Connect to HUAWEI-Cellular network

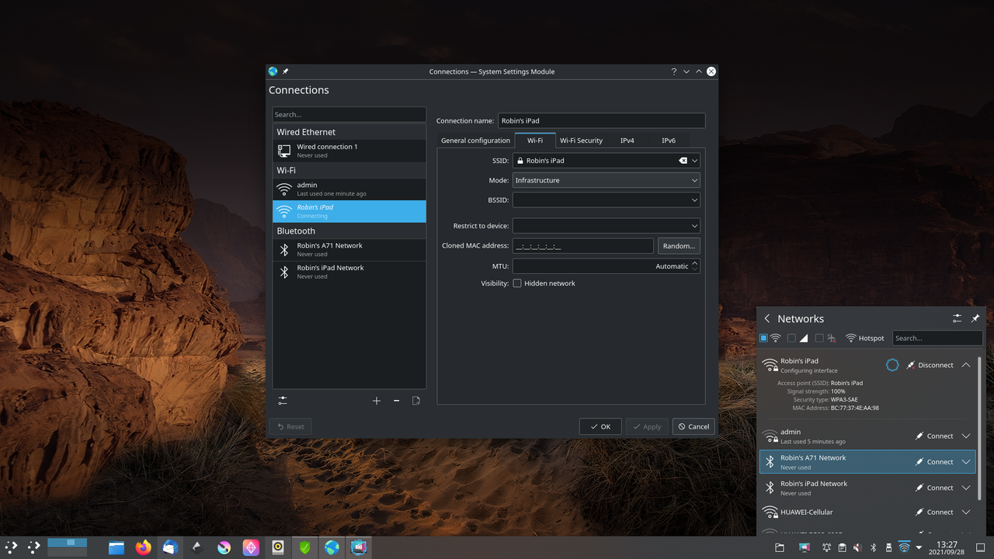click(933, 512)
